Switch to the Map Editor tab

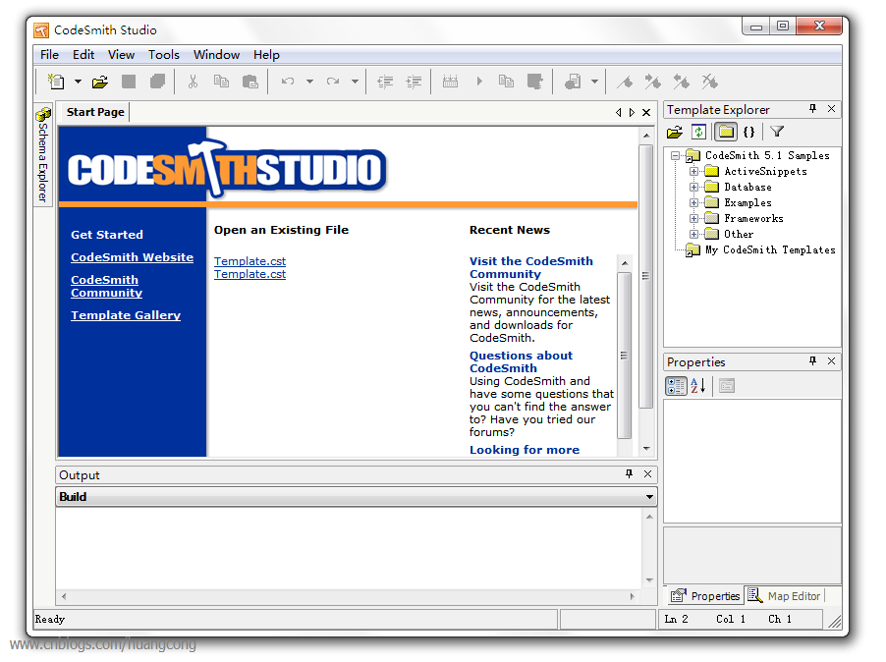click(x=784, y=595)
